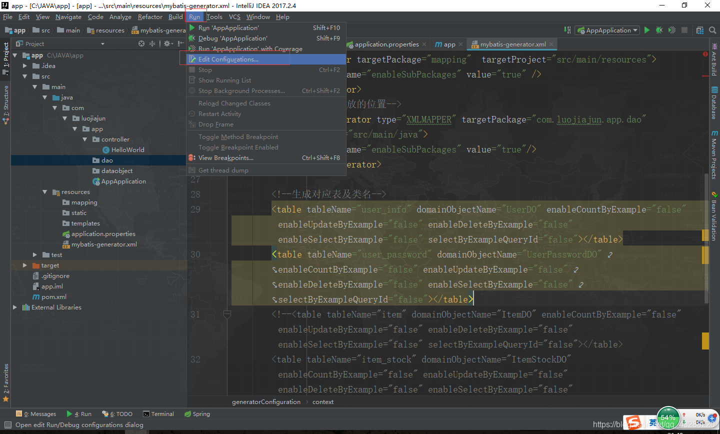Open the Tools menu
This screenshot has width=720, height=434.
click(214, 16)
